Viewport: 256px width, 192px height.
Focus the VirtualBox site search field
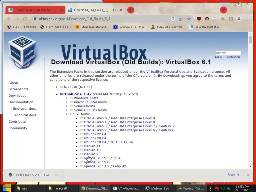pyautogui.click(x=228, y=53)
